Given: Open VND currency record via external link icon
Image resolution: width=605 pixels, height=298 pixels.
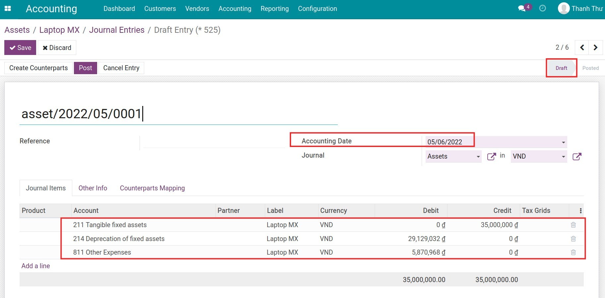Looking at the screenshot, I should (x=577, y=157).
